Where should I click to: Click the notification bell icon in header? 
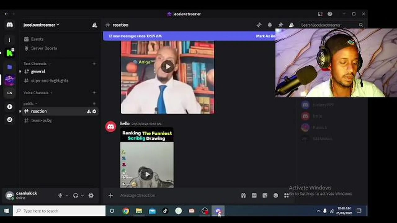[270, 25]
